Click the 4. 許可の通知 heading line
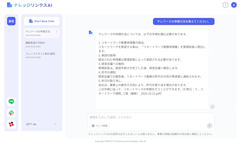The image size is (241, 145). tap(107, 72)
